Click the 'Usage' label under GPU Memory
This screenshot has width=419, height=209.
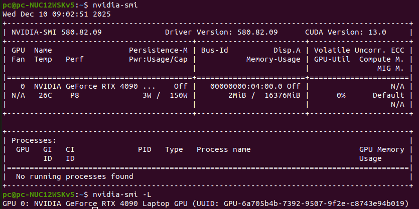tap(370, 158)
